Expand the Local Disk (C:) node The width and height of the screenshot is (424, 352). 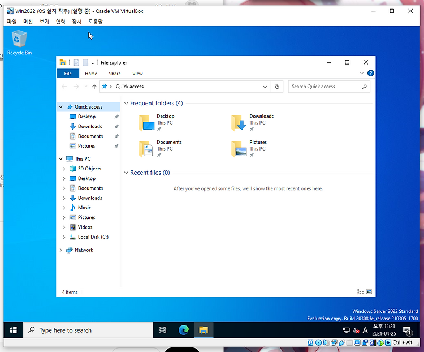[64, 237]
